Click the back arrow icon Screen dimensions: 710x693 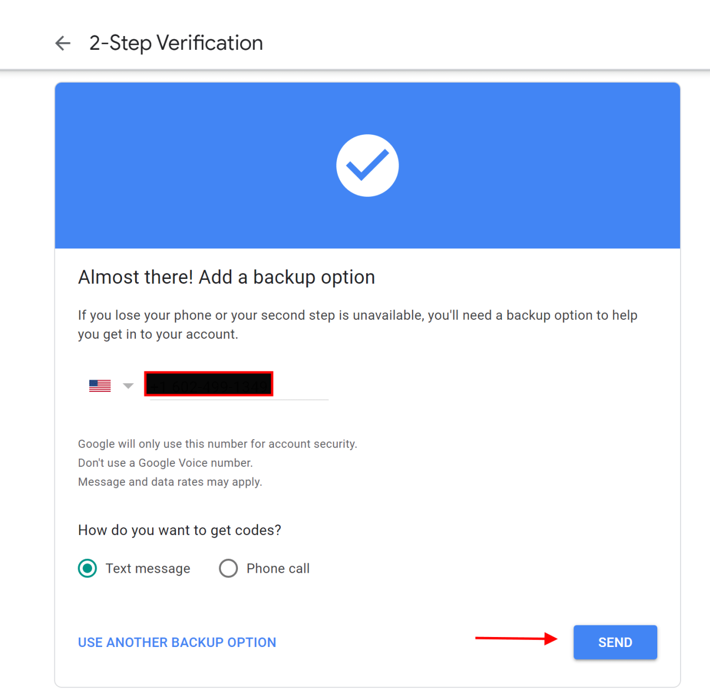[63, 43]
